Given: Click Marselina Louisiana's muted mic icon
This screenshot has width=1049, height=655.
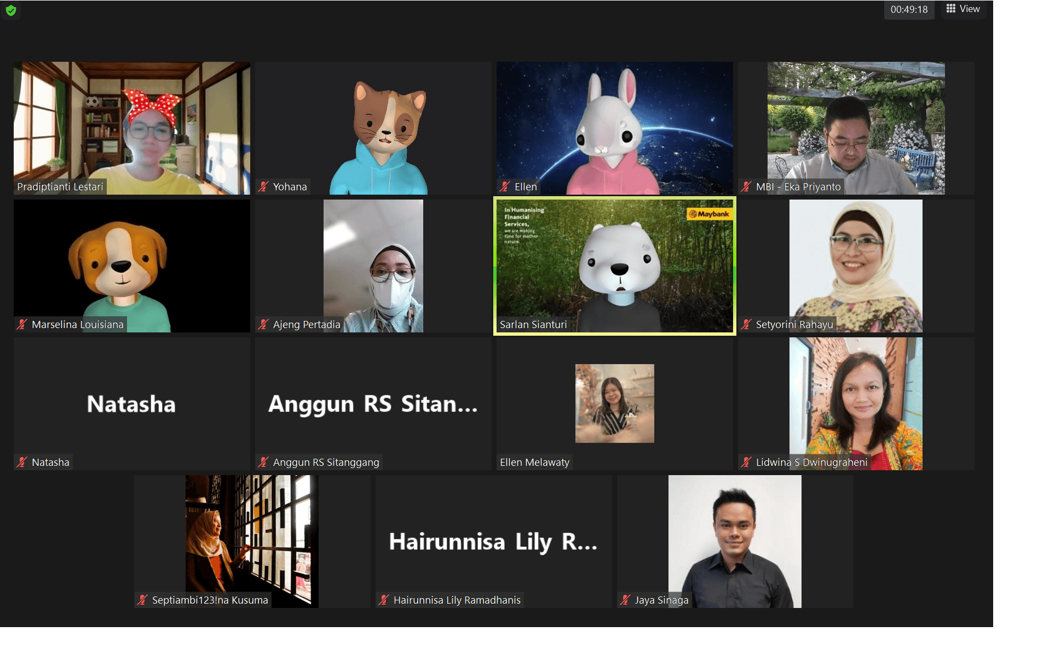Looking at the screenshot, I should point(22,324).
